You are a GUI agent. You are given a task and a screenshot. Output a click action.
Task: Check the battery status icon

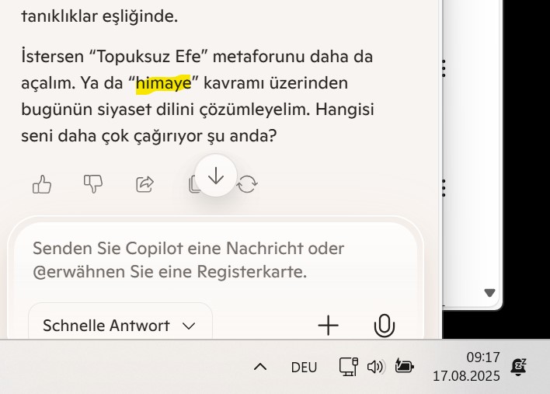click(x=404, y=365)
